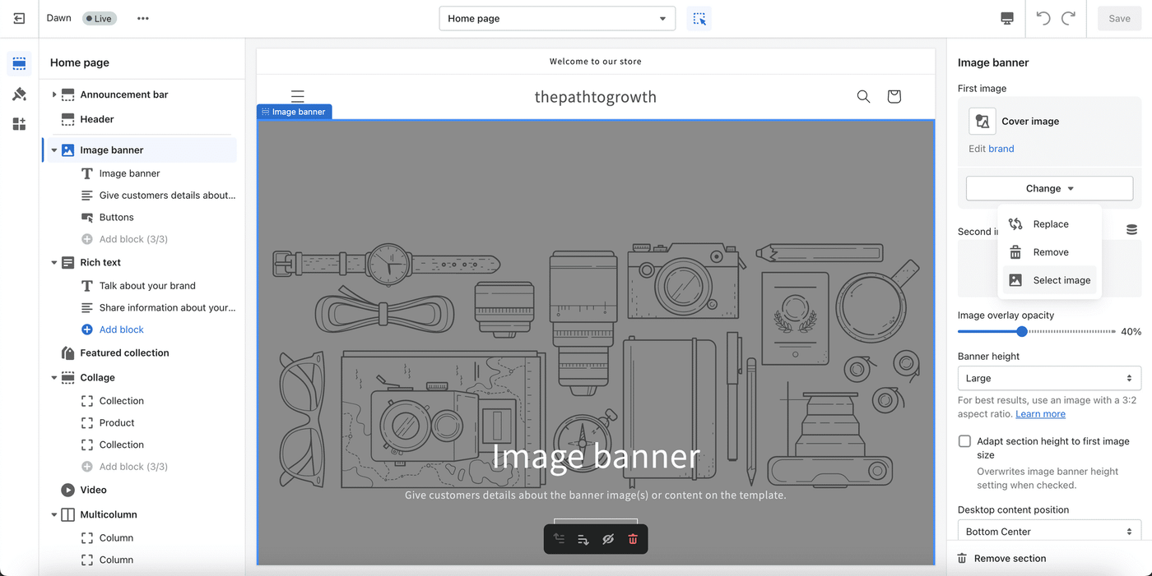Click the storefront search magnifier icon
Screen dimensions: 1152x576
point(863,96)
